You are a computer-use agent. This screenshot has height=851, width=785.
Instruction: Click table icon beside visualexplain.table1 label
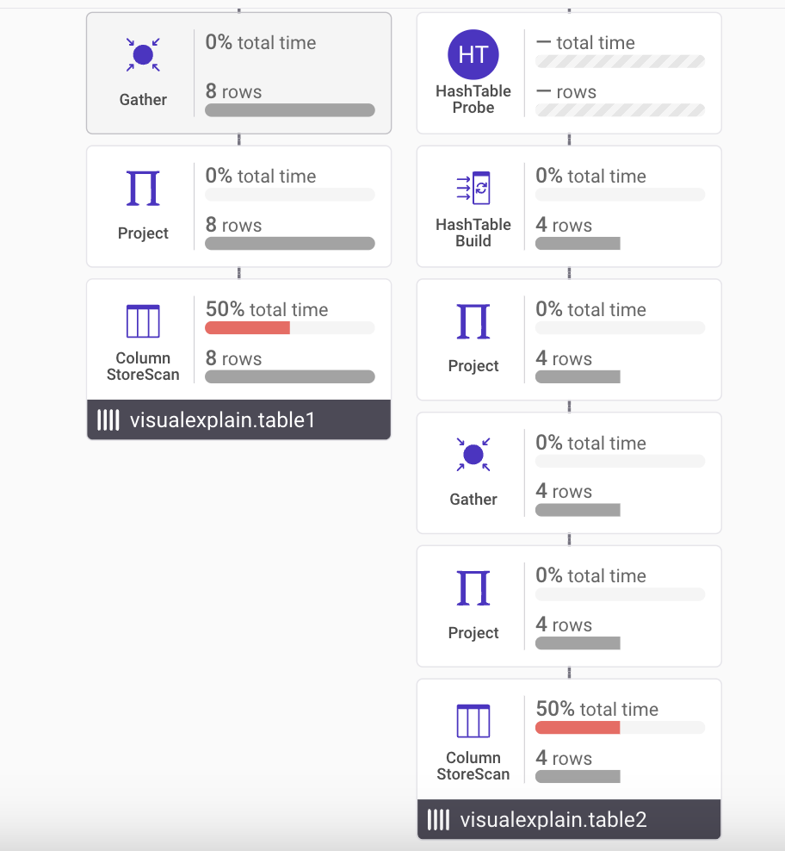pos(108,420)
